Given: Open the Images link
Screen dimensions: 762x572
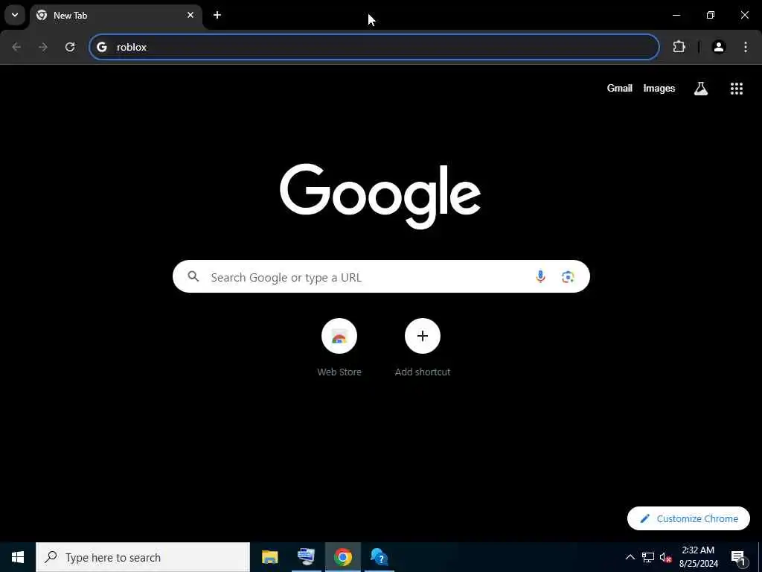Looking at the screenshot, I should pyautogui.click(x=659, y=88).
